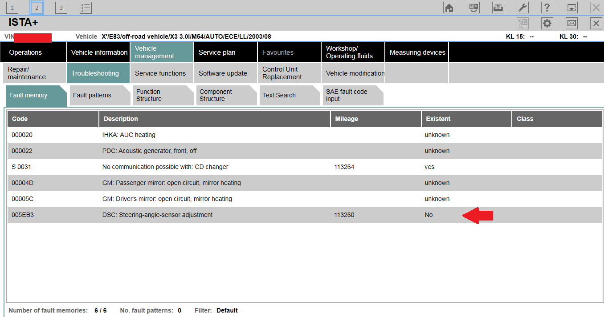
Task: Open the help question mark icon
Action: (x=547, y=8)
